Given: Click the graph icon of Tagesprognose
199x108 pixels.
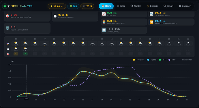Looking at the screenshot, I should tap(151, 14).
